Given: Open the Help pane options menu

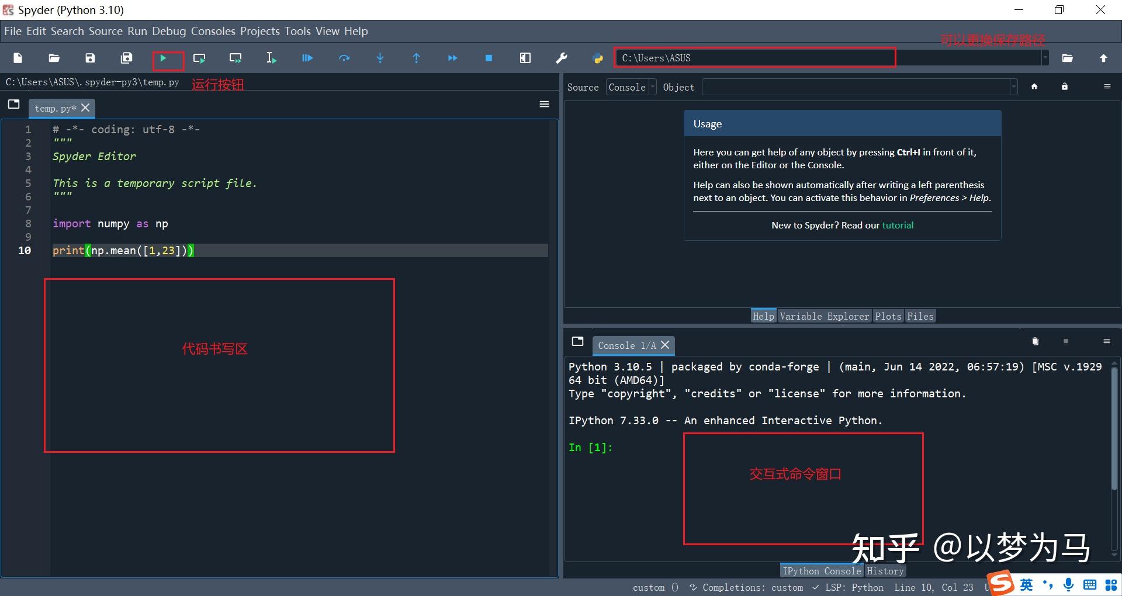Looking at the screenshot, I should click(1107, 86).
